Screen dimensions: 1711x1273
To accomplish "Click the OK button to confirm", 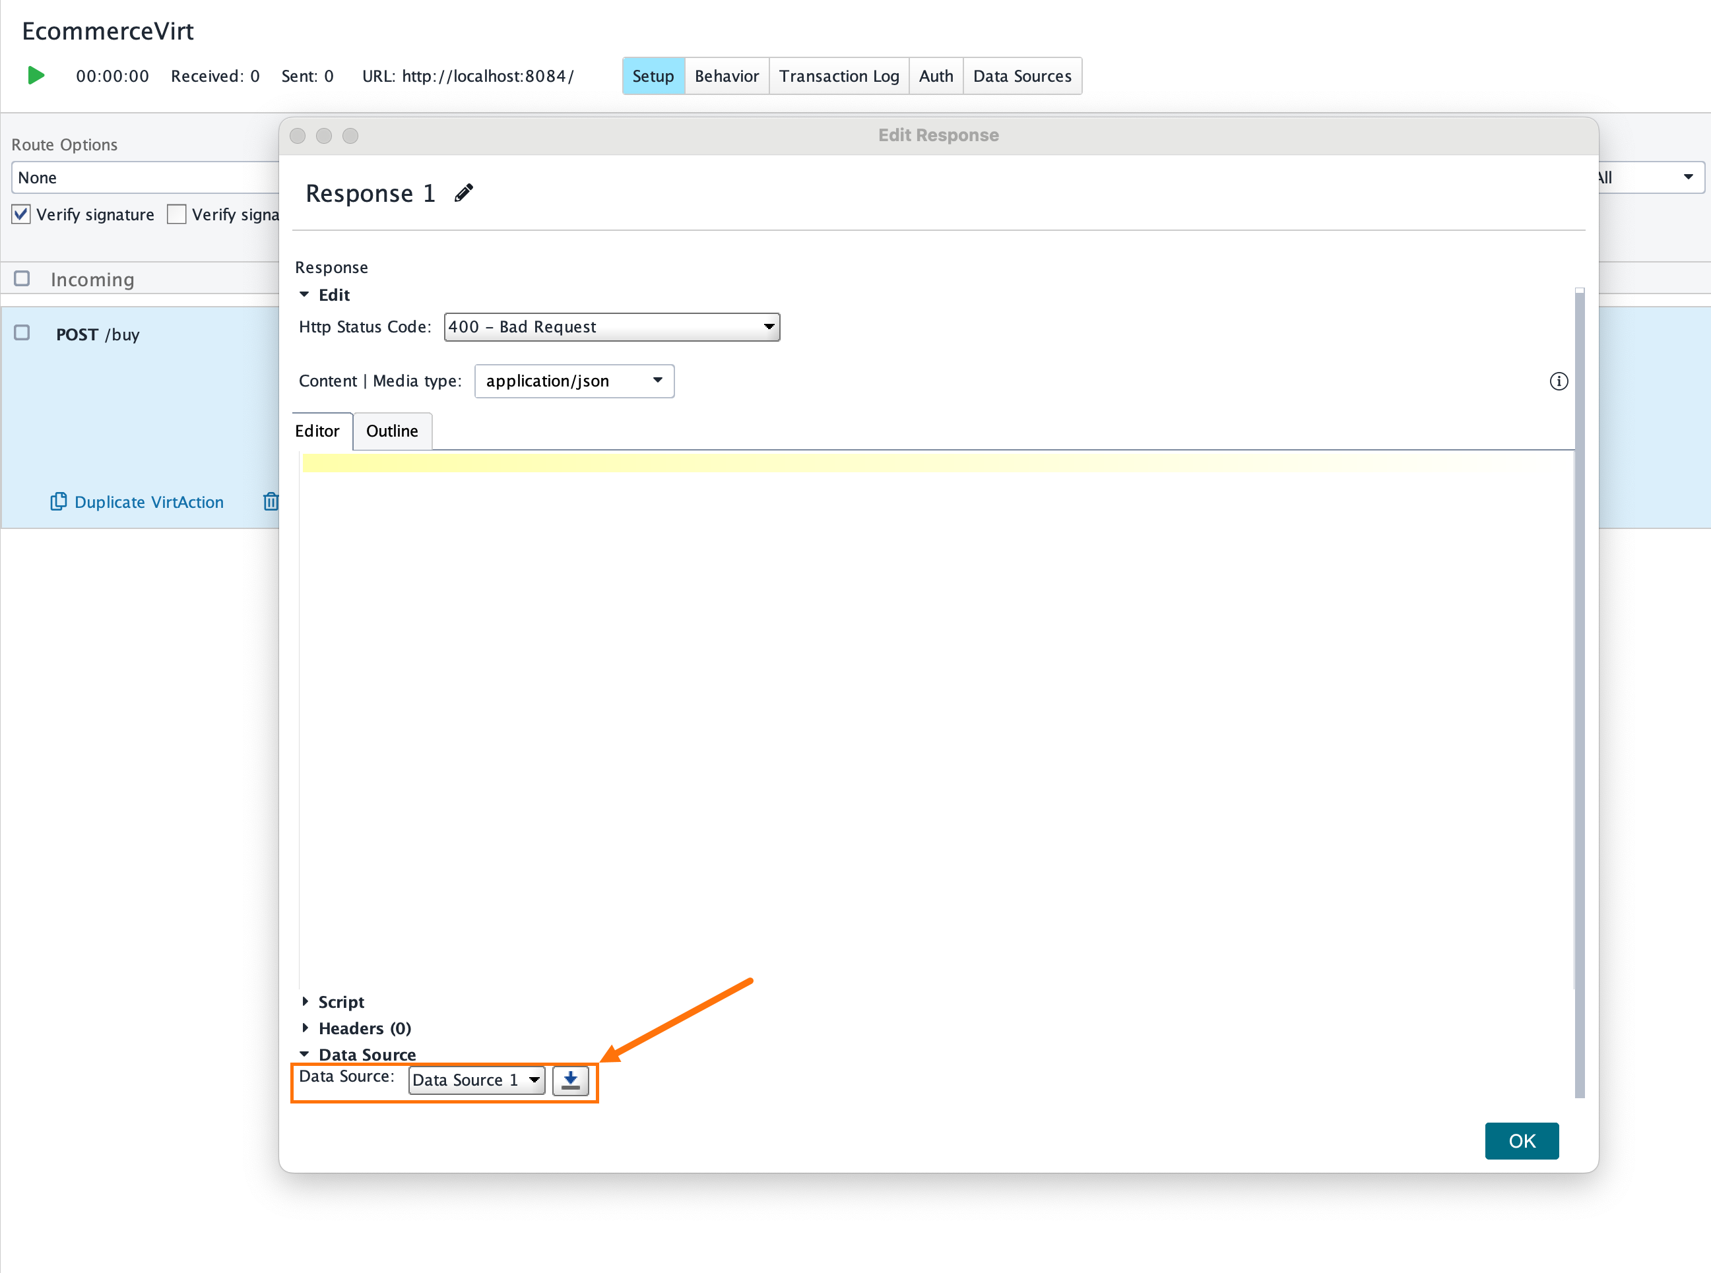I will 1522,1140.
